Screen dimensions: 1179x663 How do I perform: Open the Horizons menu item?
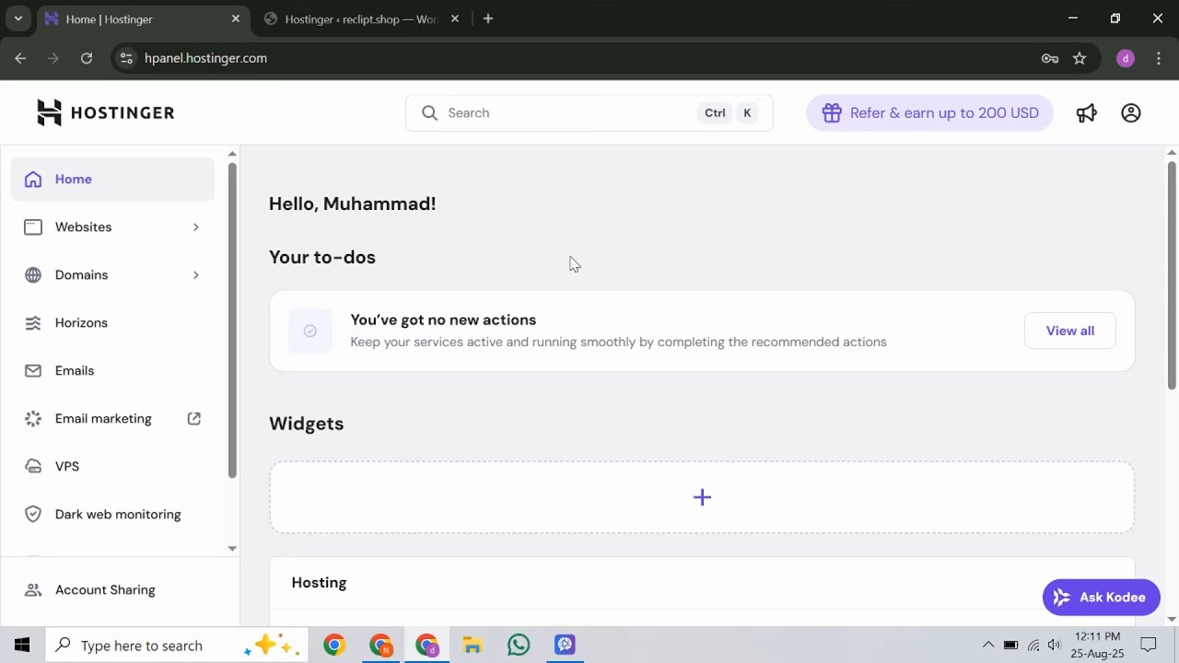click(112, 323)
